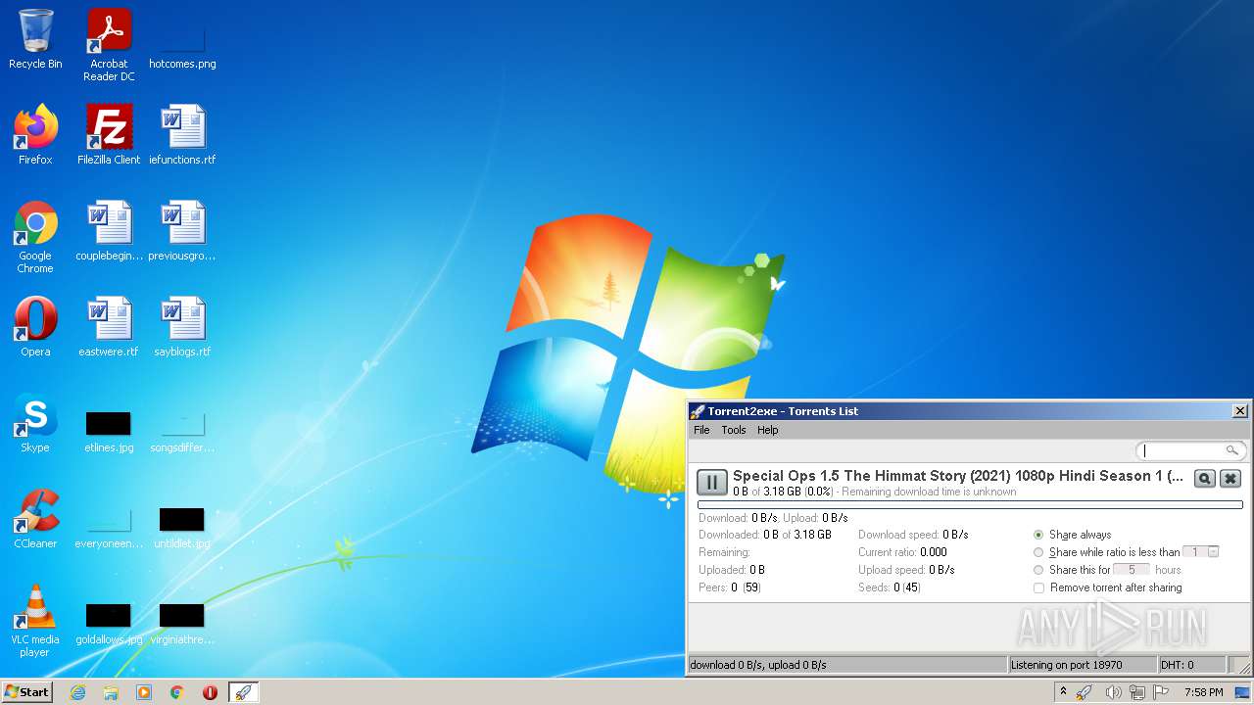Launch Opera from the taskbar

point(210,692)
